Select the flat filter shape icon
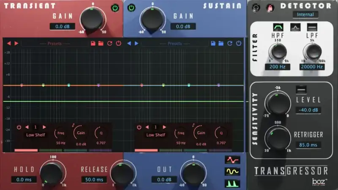 [x=312, y=27]
